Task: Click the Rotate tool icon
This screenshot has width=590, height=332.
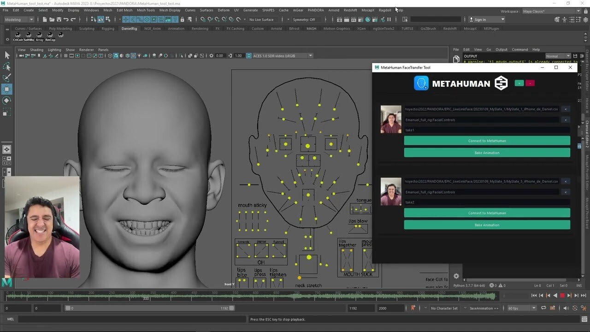Action: click(7, 100)
